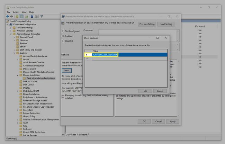Click the Disk NV Cache folder icon

point(21,81)
